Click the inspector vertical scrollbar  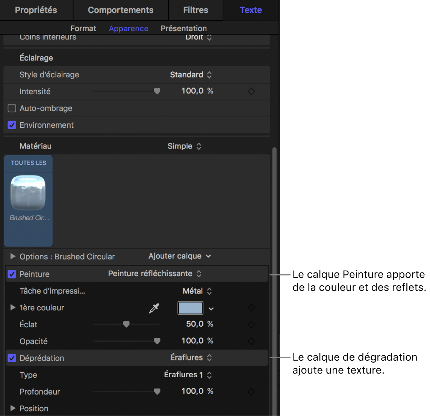[274, 281]
